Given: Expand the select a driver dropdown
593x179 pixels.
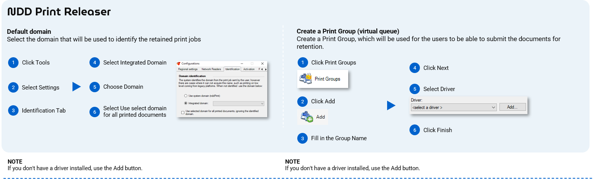Looking at the screenshot, I should coord(453,108).
